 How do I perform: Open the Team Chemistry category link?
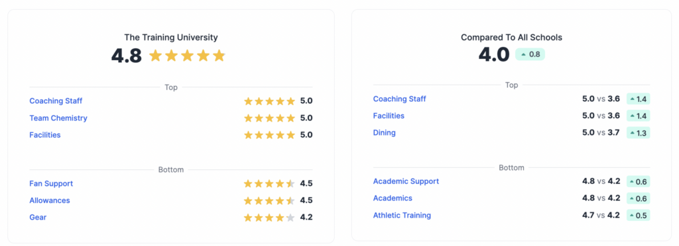coord(58,118)
